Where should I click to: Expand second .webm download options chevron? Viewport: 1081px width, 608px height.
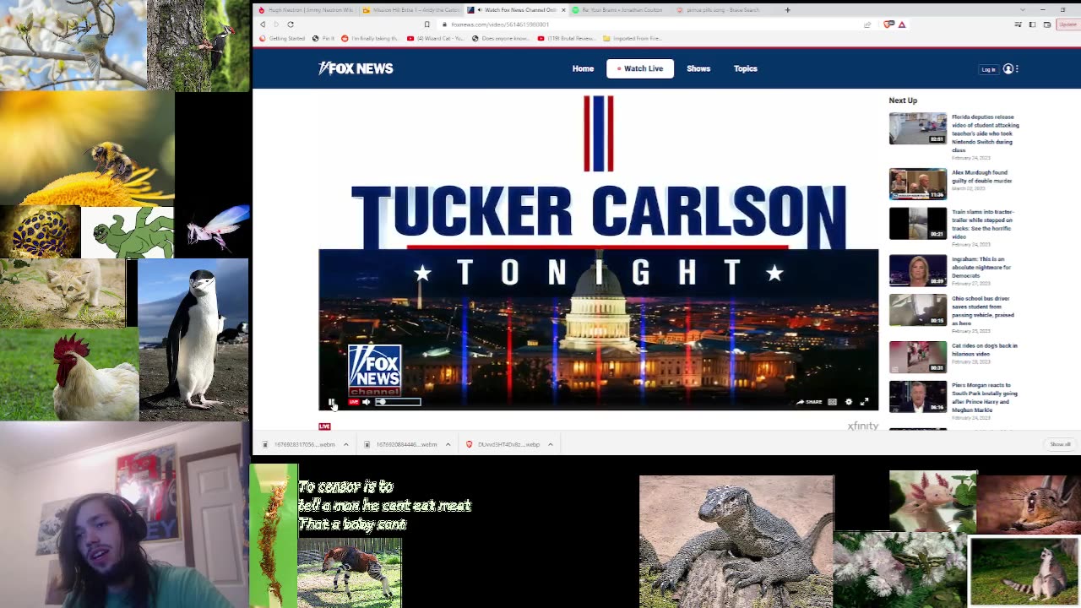tap(448, 444)
